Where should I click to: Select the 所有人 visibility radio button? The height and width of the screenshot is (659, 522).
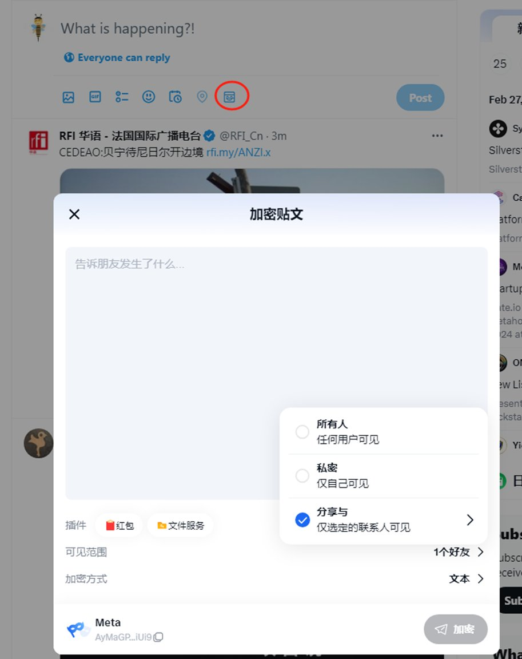[302, 432]
